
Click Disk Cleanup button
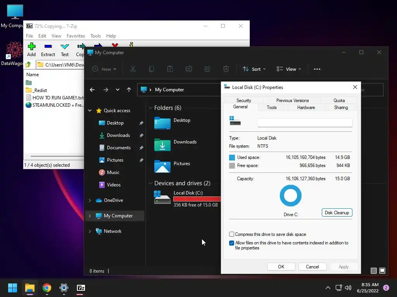click(x=337, y=213)
